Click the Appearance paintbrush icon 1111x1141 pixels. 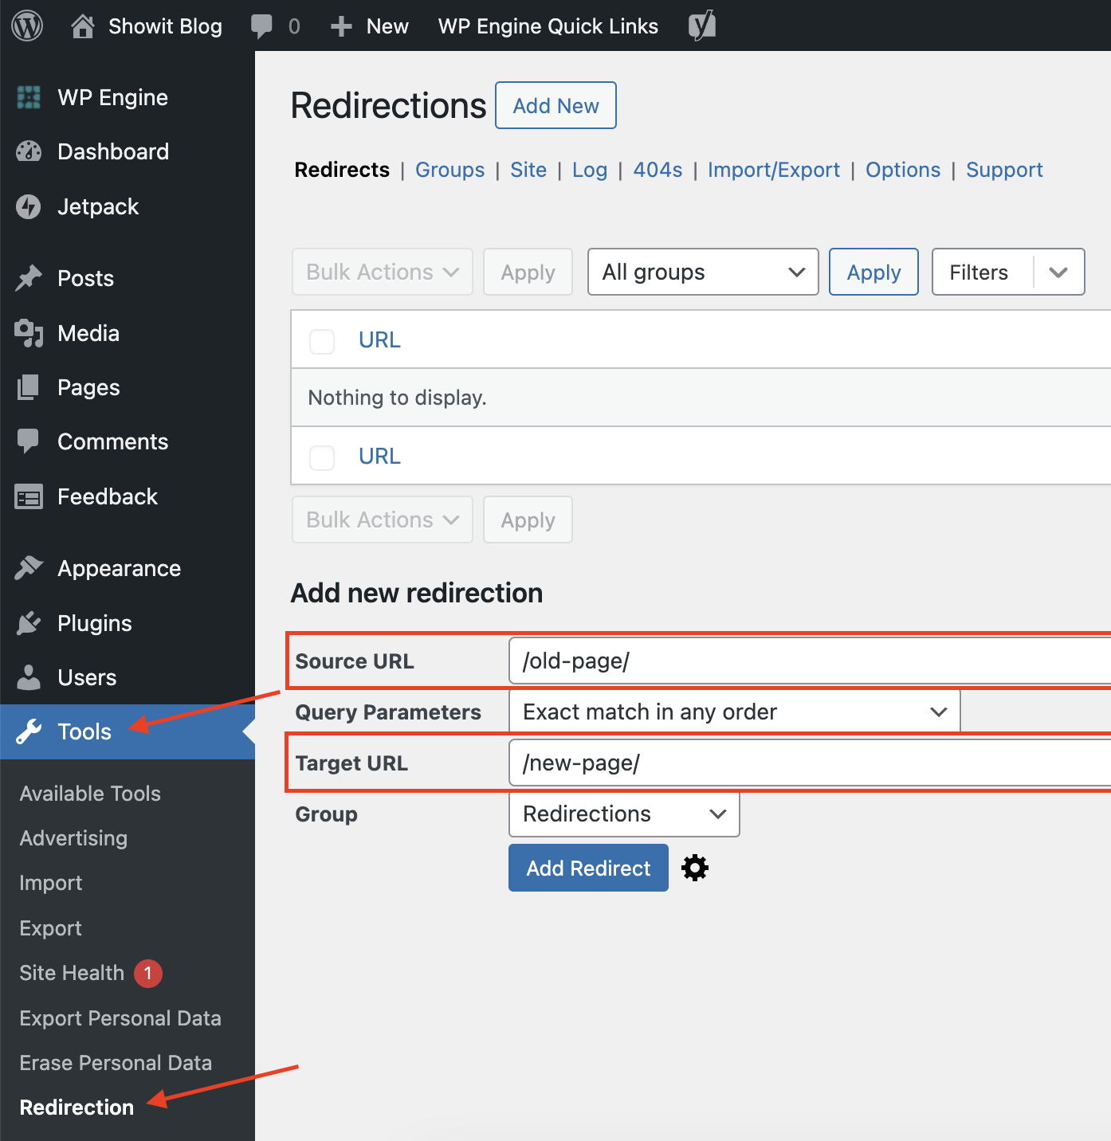(x=29, y=568)
